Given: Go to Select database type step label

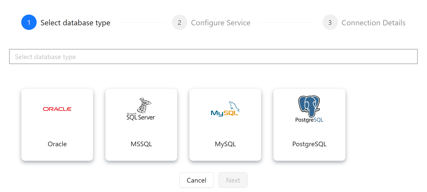Looking at the screenshot, I should (x=75, y=23).
